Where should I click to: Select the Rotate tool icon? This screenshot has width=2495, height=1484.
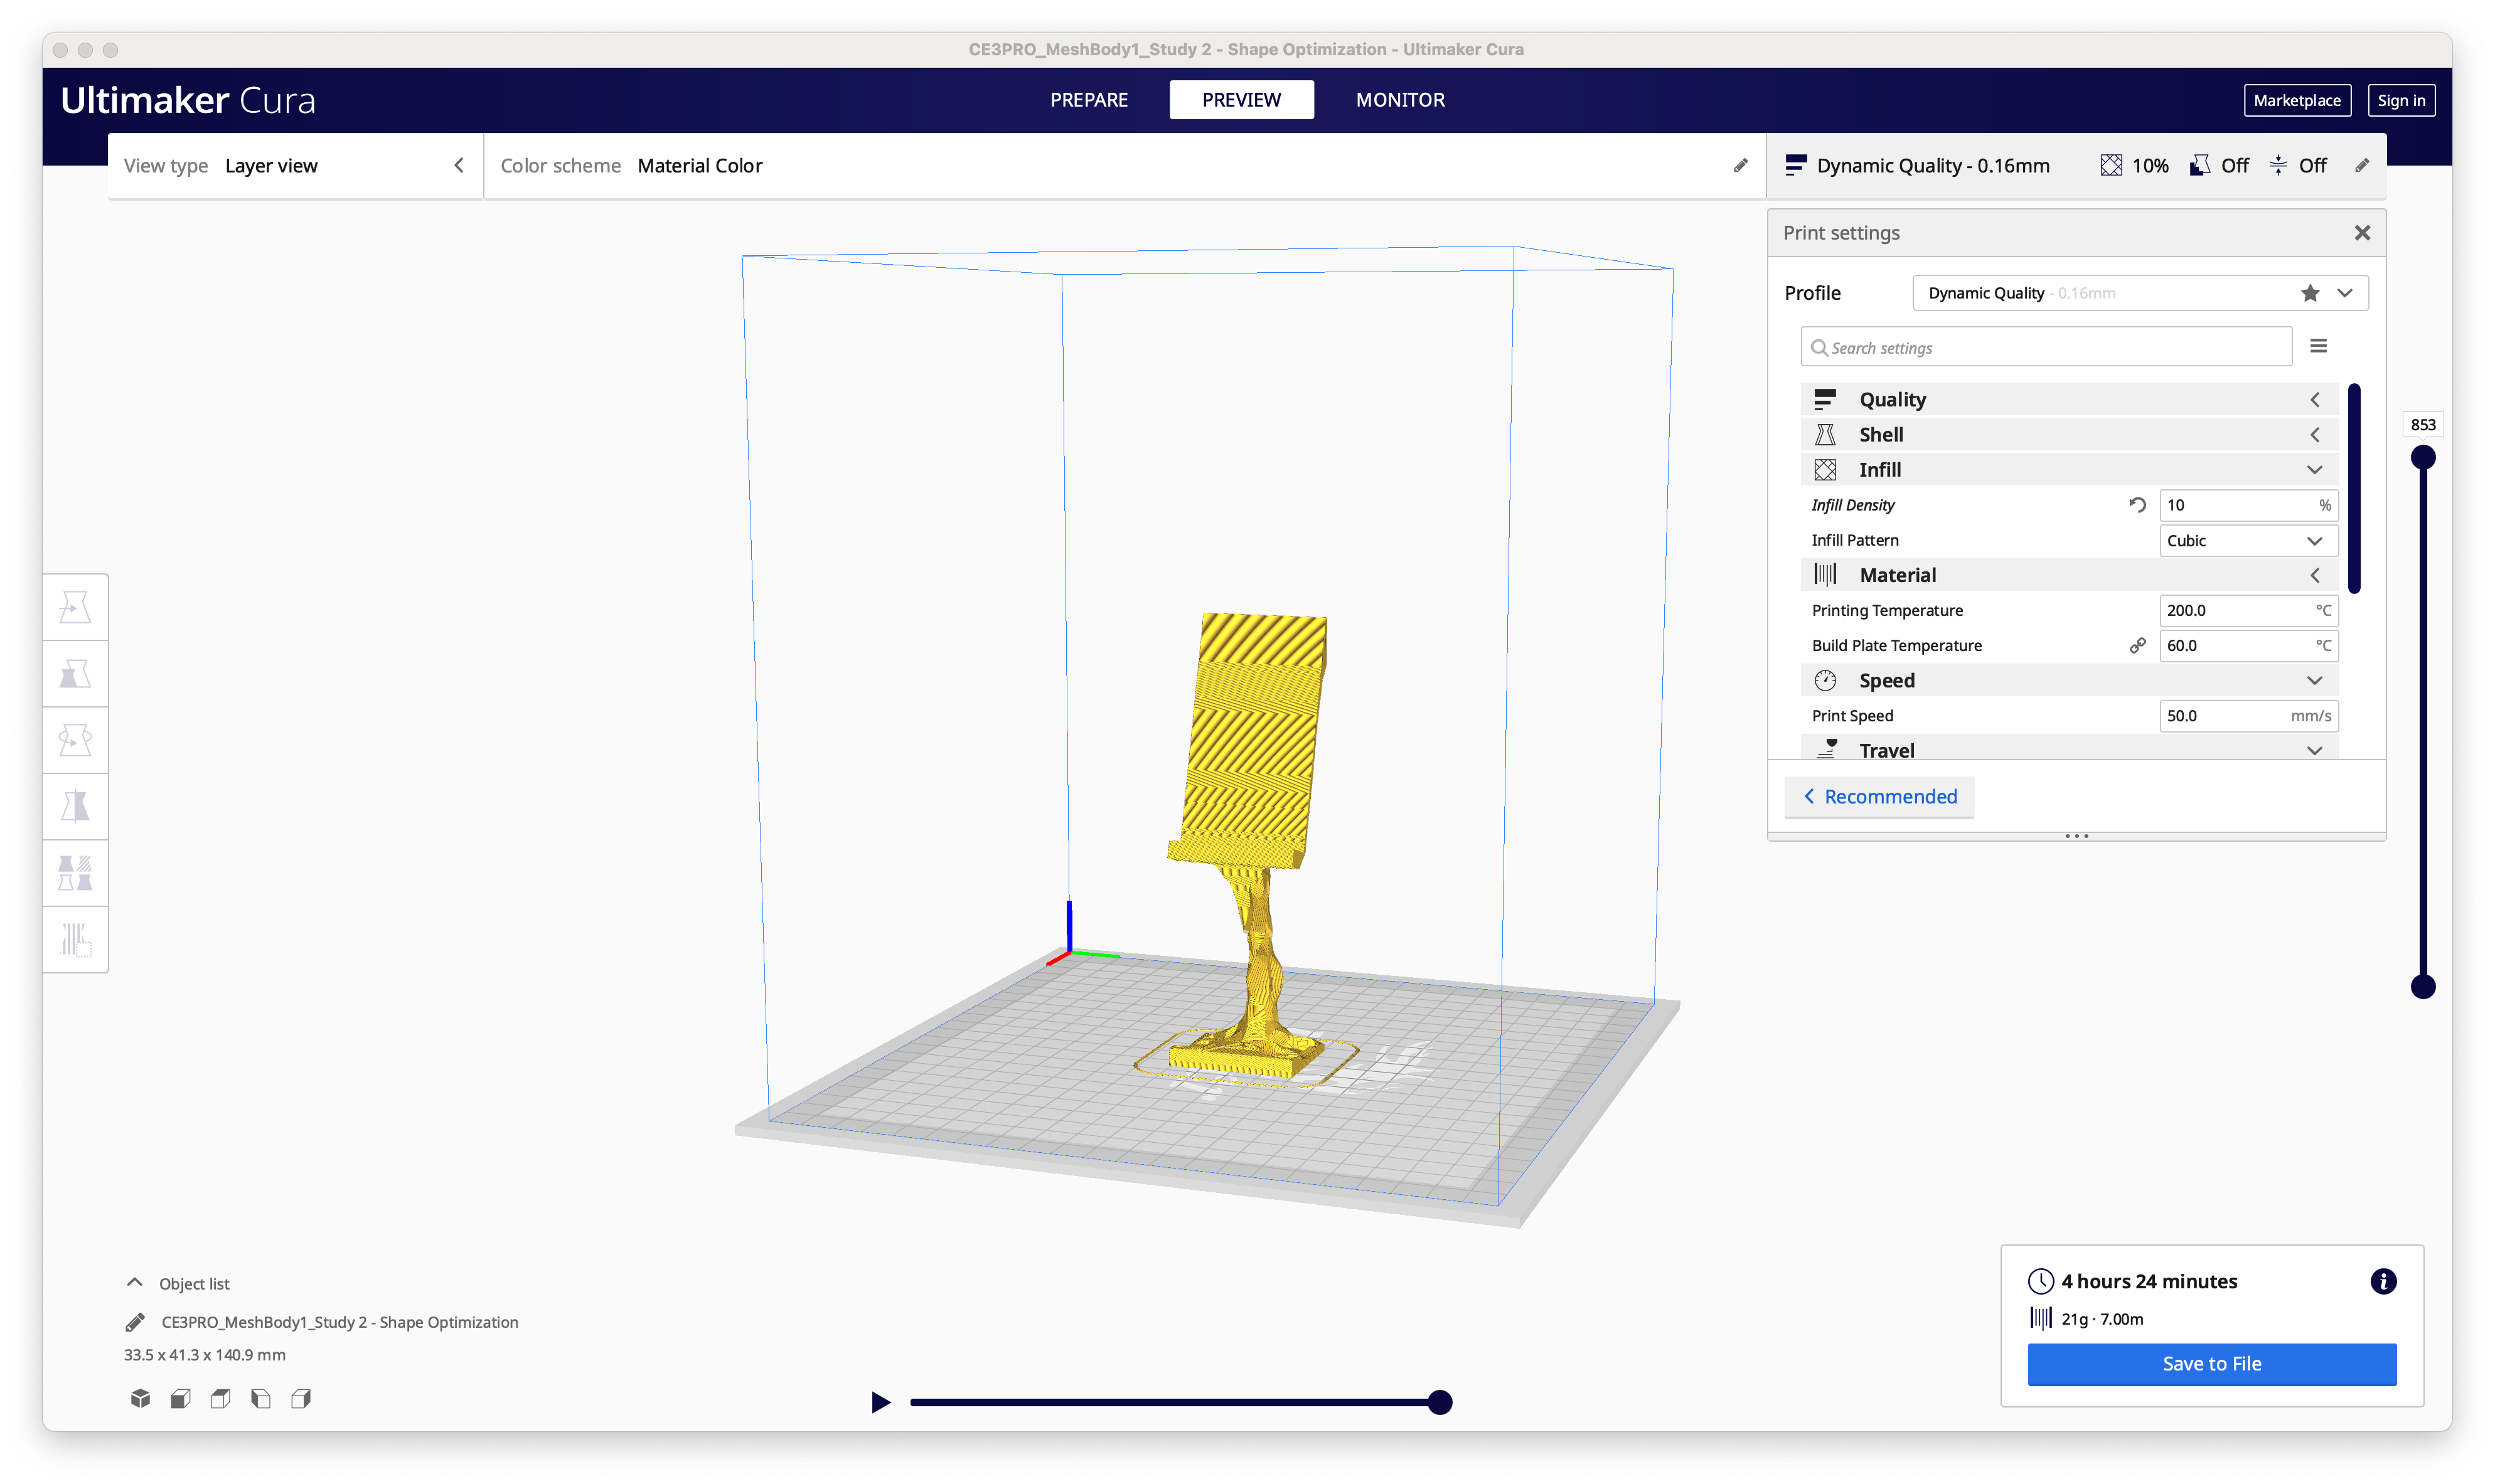point(75,740)
